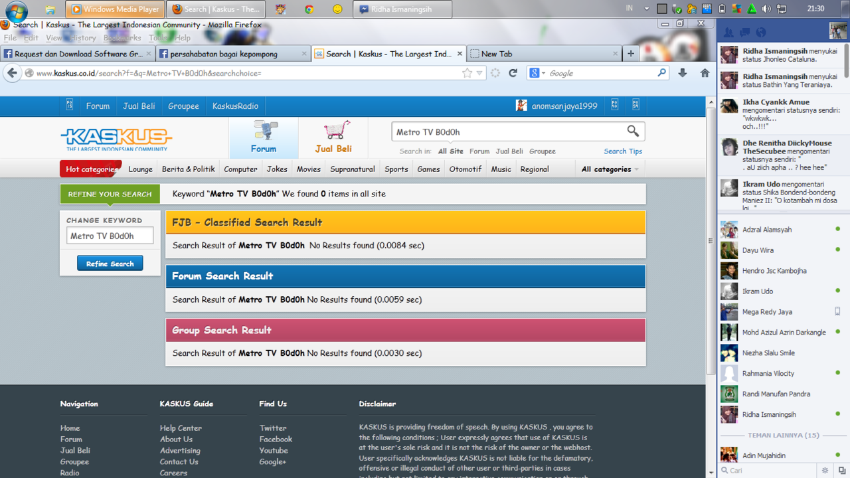Click the Google search bar magnifier
This screenshot has height=478, width=850.
pos(661,73)
